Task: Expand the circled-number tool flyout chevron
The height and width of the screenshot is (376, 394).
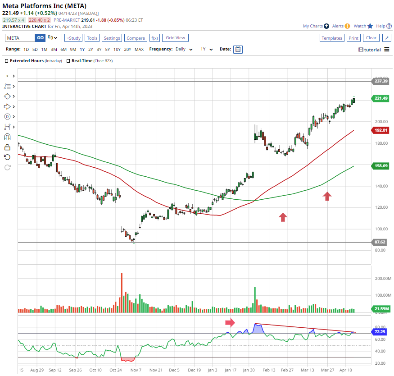Action: [14, 117]
